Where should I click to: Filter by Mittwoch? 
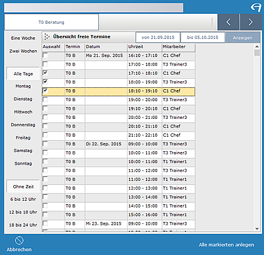(23, 112)
